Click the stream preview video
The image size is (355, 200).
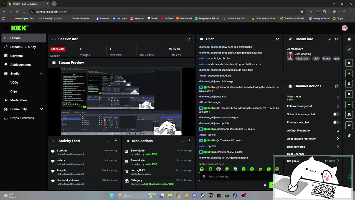coord(121,101)
